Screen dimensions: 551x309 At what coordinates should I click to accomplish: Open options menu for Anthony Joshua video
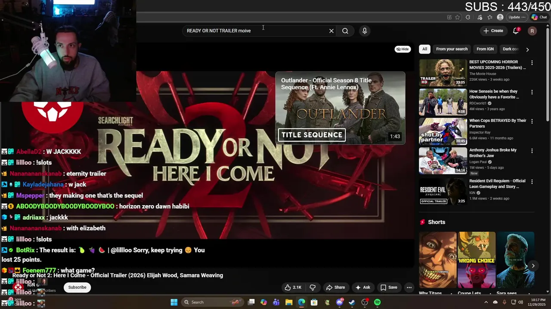click(532, 151)
